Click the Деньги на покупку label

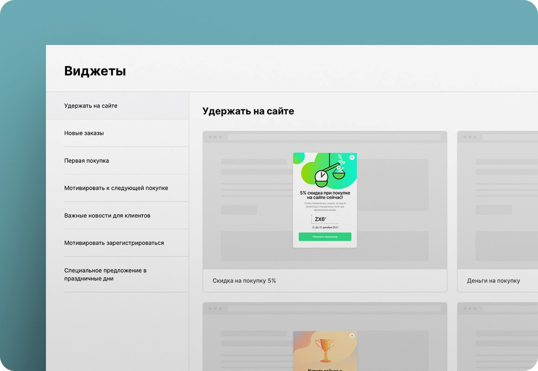pos(493,281)
